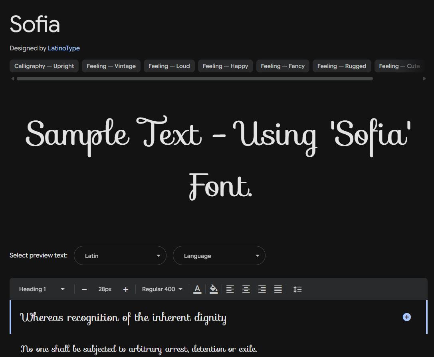Select the Feeling — Rugged tag

342,66
